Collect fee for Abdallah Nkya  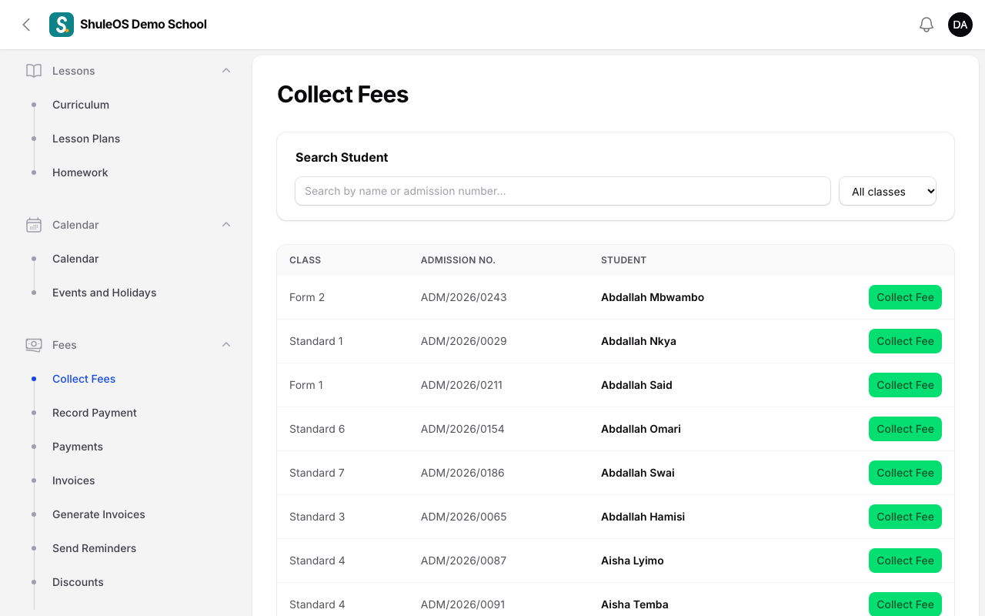click(x=905, y=341)
